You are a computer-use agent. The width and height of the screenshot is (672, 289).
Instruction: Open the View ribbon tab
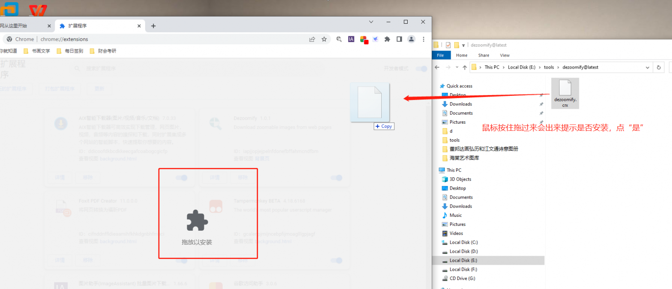505,55
